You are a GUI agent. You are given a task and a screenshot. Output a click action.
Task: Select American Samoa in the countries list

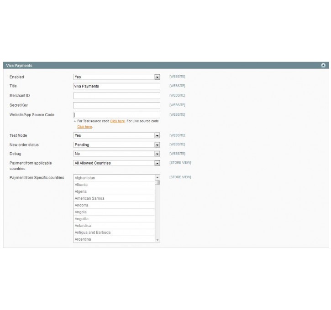click(x=114, y=198)
